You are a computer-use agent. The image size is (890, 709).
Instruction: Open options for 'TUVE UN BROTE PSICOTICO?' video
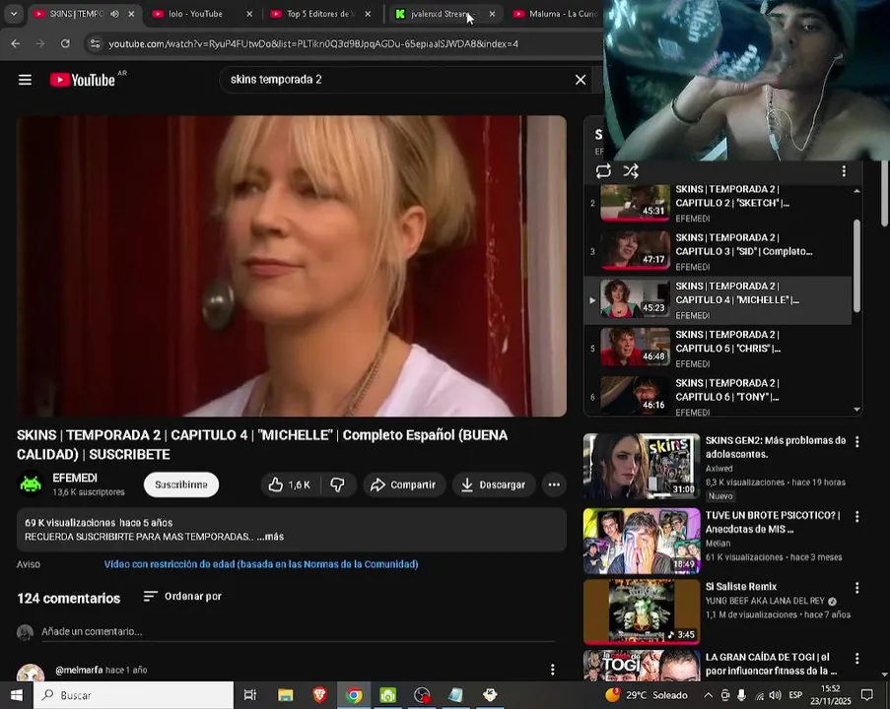click(x=857, y=516)
